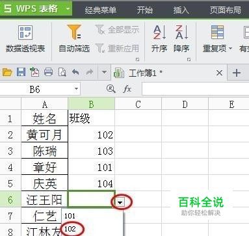This screenshot has height=236, width=249.
Task: Select column D header
Action: pyautogui.click(x=185, y=104)
